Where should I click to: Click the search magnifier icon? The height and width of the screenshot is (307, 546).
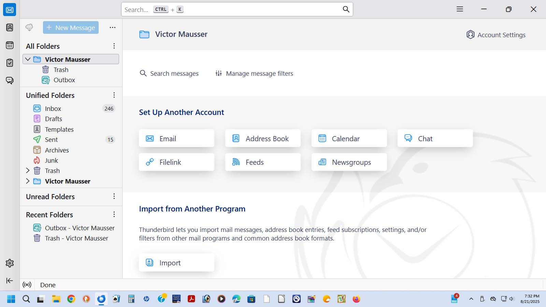click(x=346, y=10)
